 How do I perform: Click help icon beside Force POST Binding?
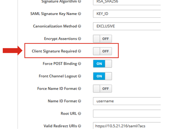click(80, 64)
